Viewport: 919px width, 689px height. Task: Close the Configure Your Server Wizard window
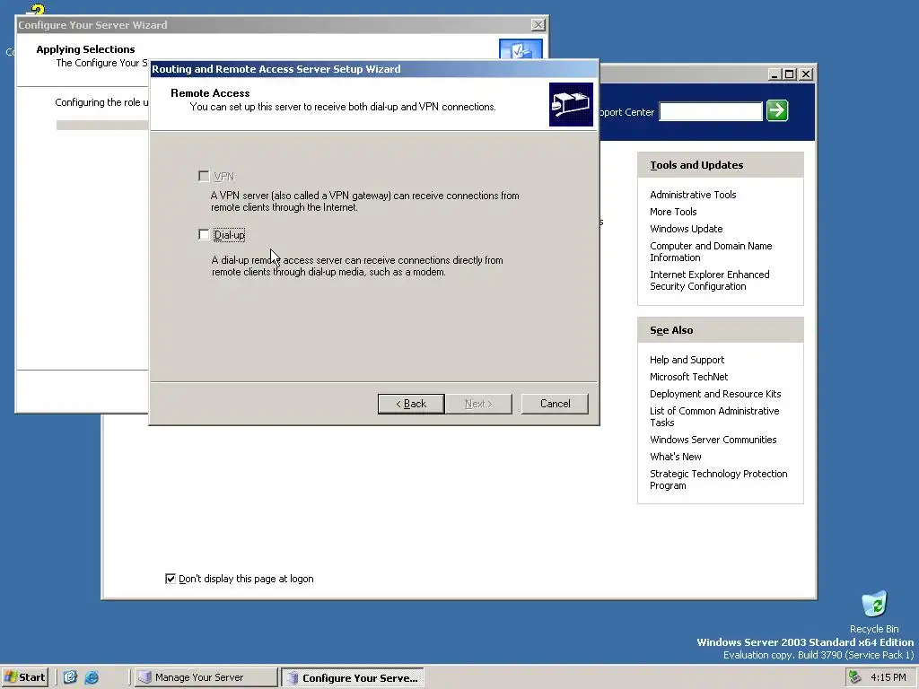(538, 24)
